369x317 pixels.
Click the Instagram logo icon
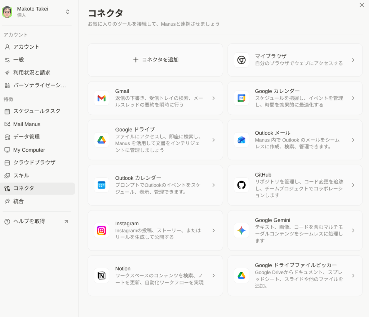click(101, 230)
